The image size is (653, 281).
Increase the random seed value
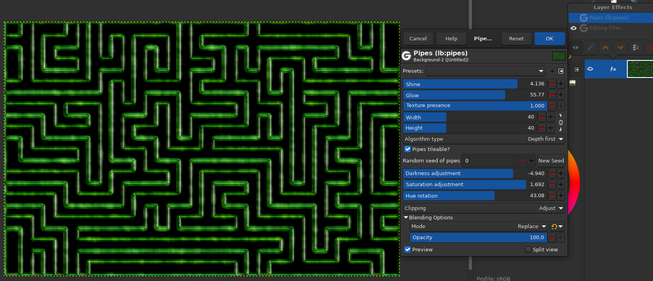pos(531,161)
